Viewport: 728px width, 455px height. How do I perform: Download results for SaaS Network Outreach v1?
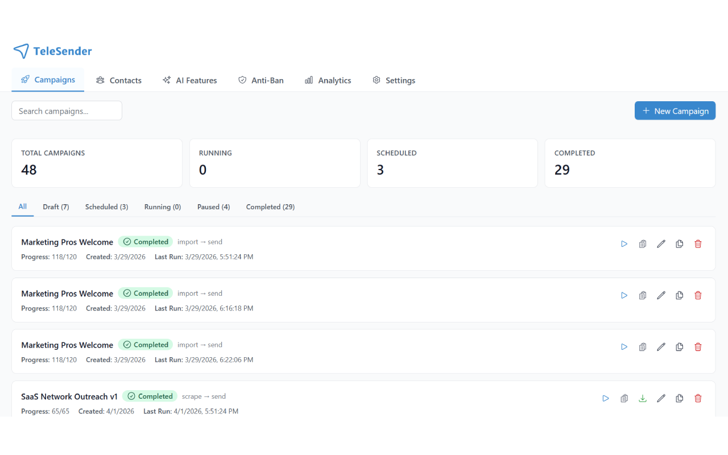643,399
